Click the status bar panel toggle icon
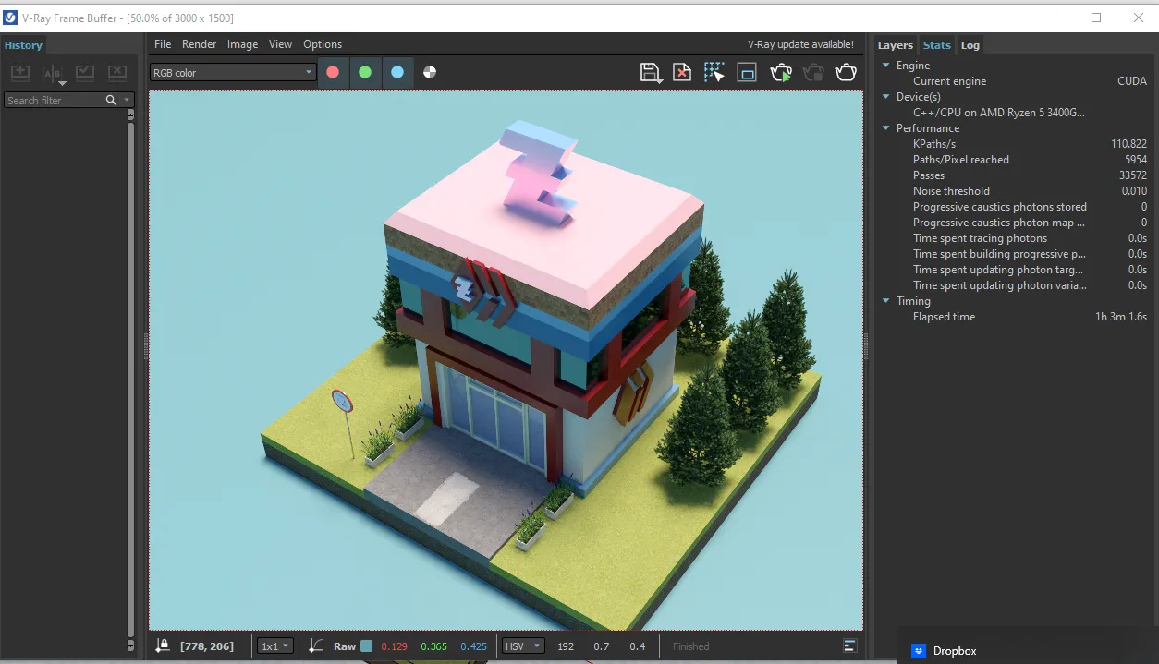Image resolution: width=1159 pixels, height=664 pixels. click(x=850, y=646)
